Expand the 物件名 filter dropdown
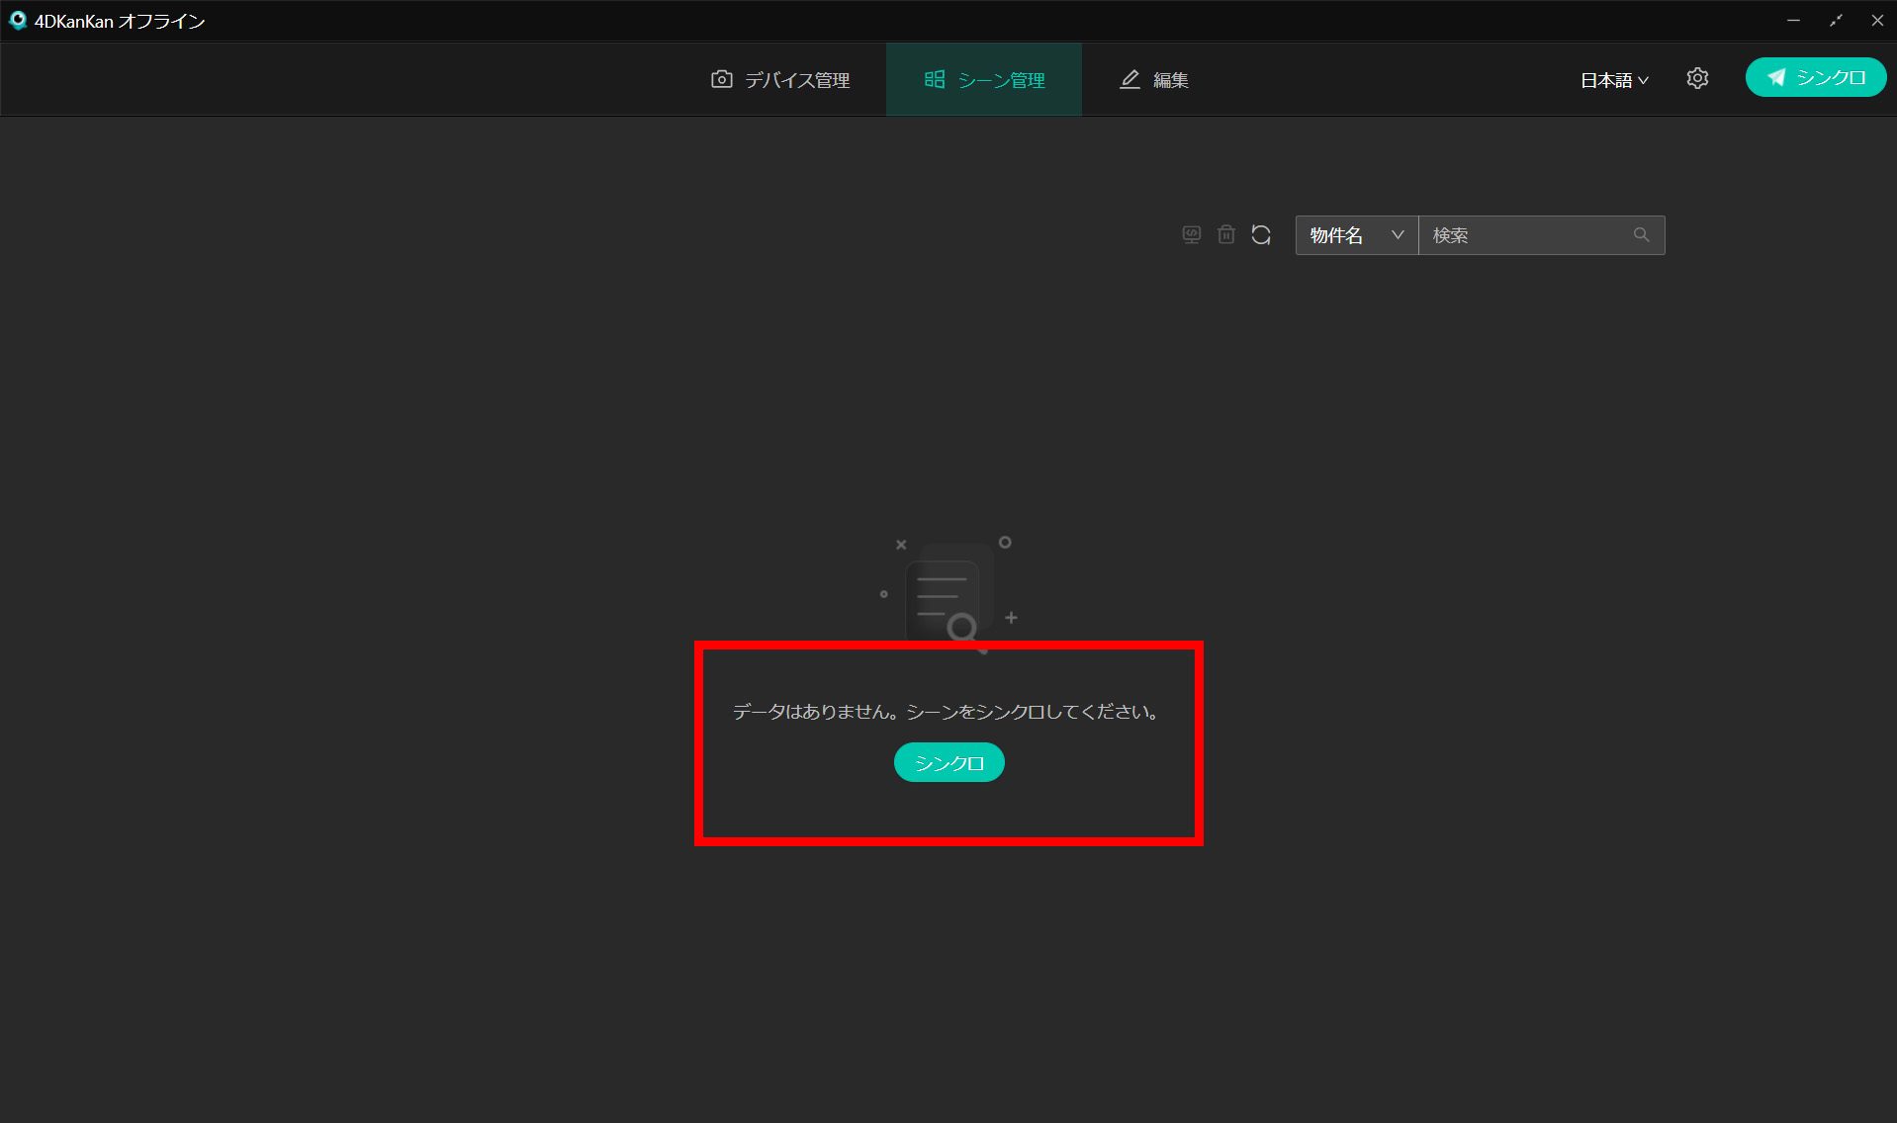Screen dimensions: 1897x1123 (x=1356, y=235)
